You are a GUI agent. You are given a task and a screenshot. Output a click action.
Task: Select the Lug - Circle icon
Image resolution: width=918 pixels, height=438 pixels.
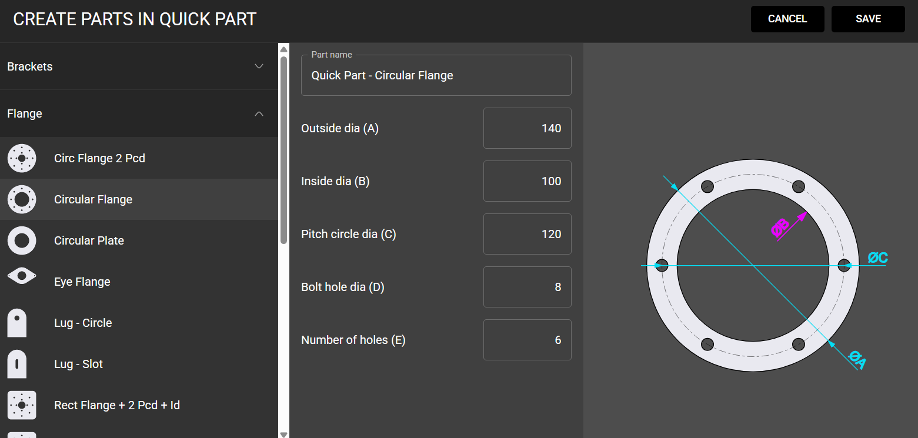click(17, 323)
